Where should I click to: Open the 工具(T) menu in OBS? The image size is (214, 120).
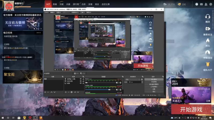[x=82, y=12]
